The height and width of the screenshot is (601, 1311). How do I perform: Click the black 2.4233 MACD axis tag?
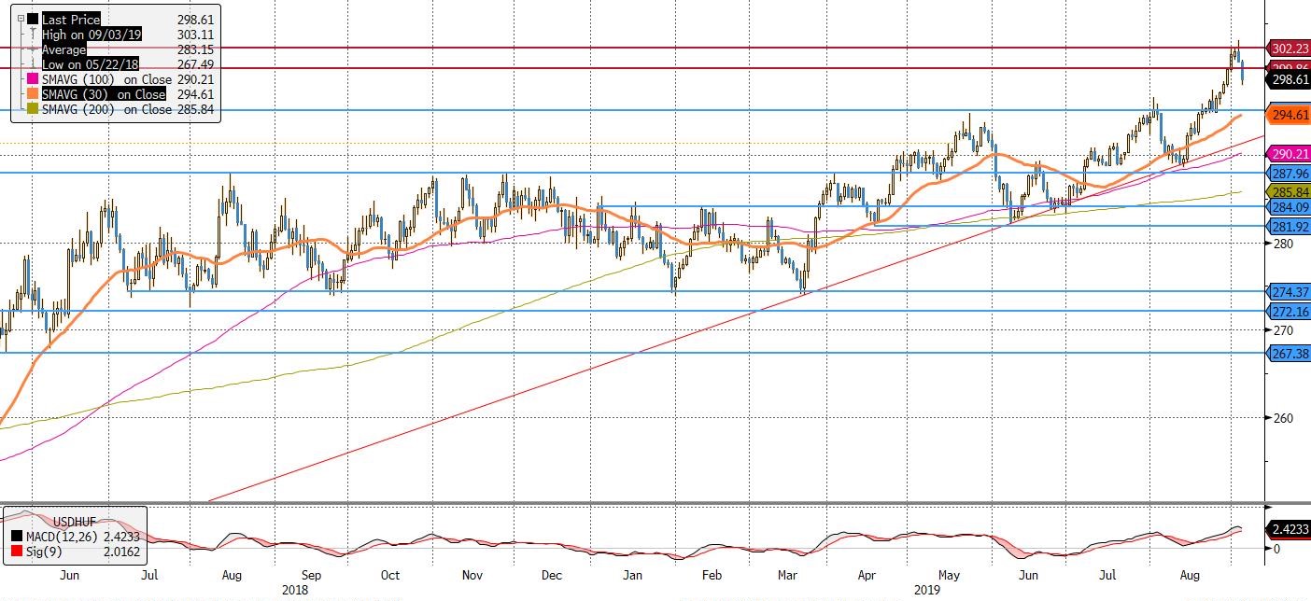tap(1290, 529)
